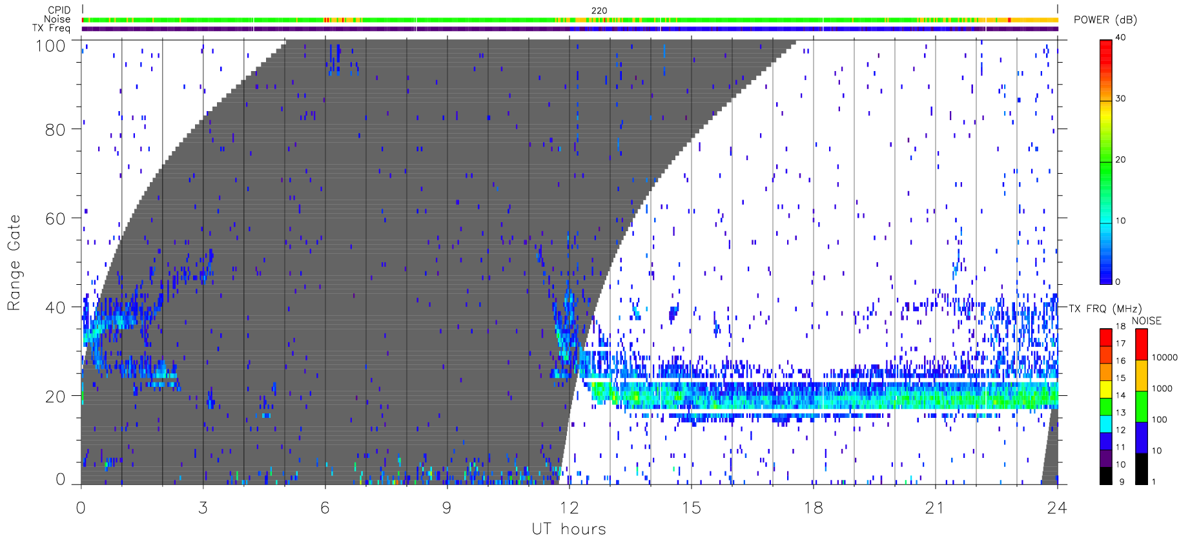Click the 18 tick on the UT hours axis
Image resolution: width=1190 pixels, height=549 pixels.
tap(813, 508)
